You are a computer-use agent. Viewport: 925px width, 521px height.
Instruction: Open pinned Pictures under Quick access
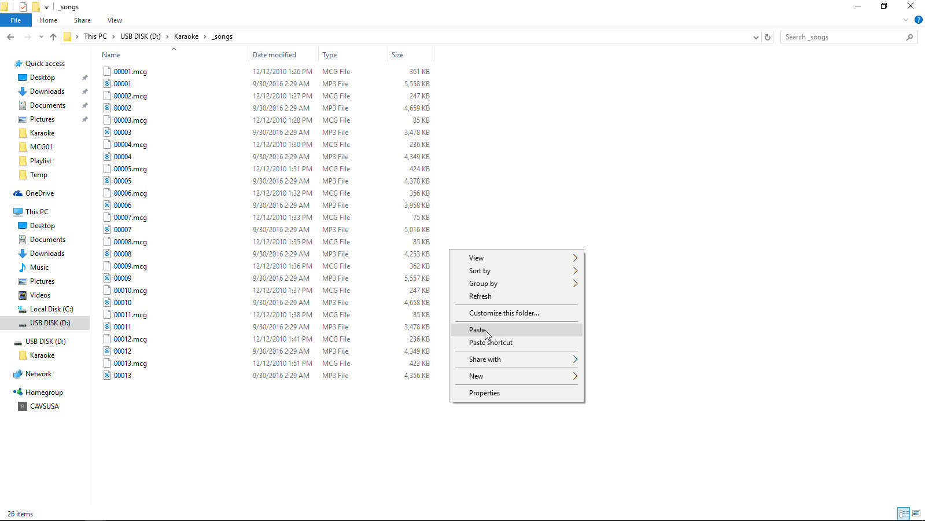tap(42, 119)
